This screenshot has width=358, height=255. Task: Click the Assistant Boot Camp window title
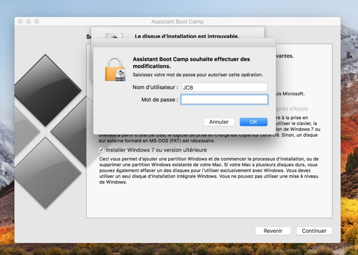click(x=177, y=22)
